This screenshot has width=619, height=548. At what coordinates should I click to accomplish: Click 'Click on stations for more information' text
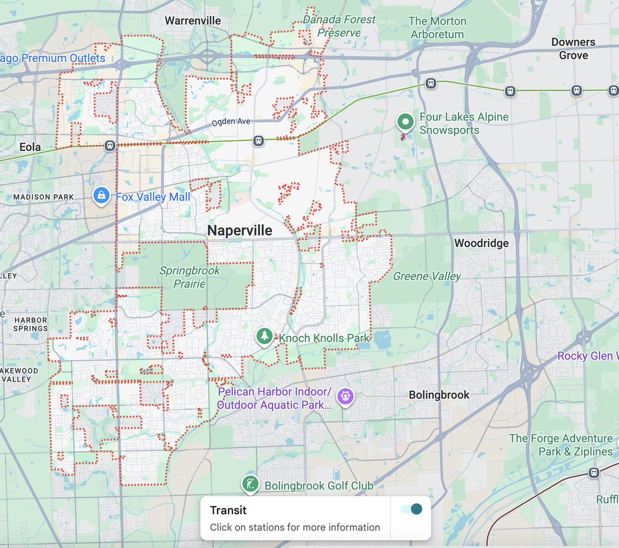click(295, 527)
